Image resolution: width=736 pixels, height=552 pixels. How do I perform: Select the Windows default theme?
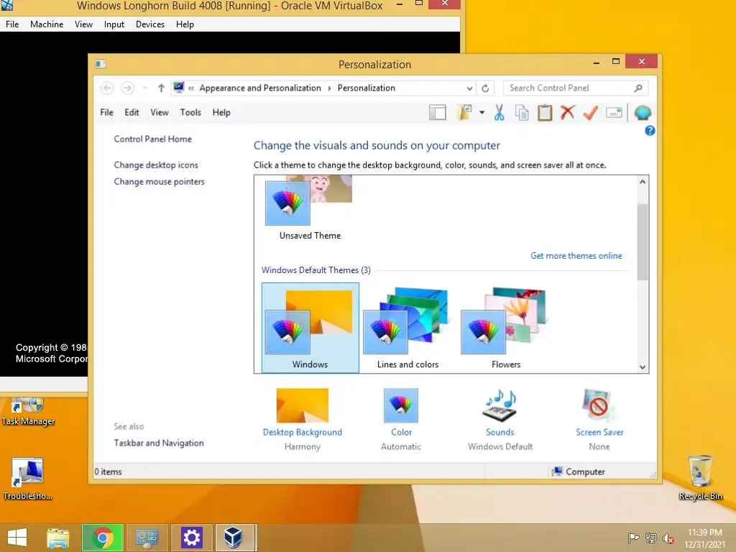tap(310, 328)
